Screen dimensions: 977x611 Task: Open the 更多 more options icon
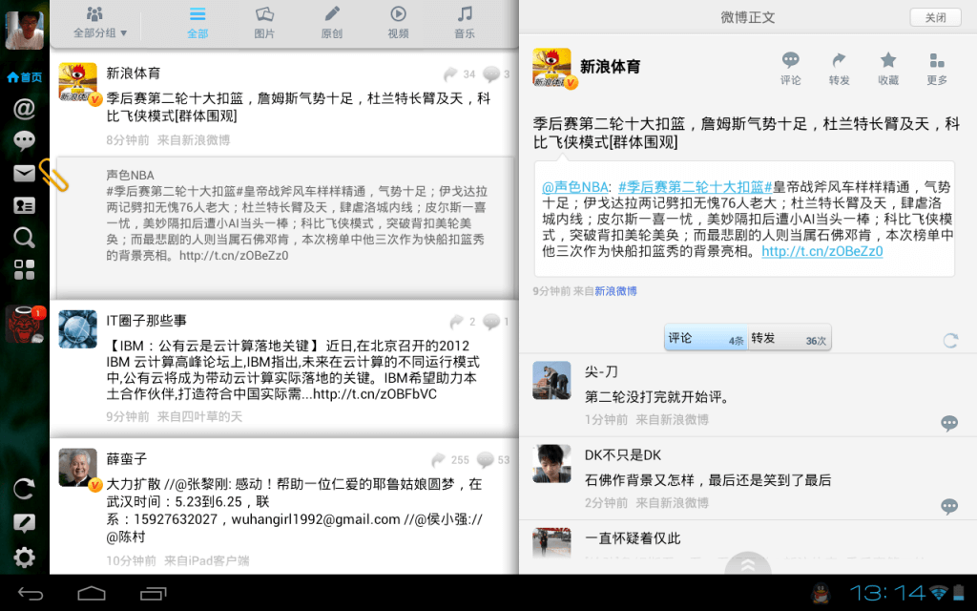click(x=937, y=69)
